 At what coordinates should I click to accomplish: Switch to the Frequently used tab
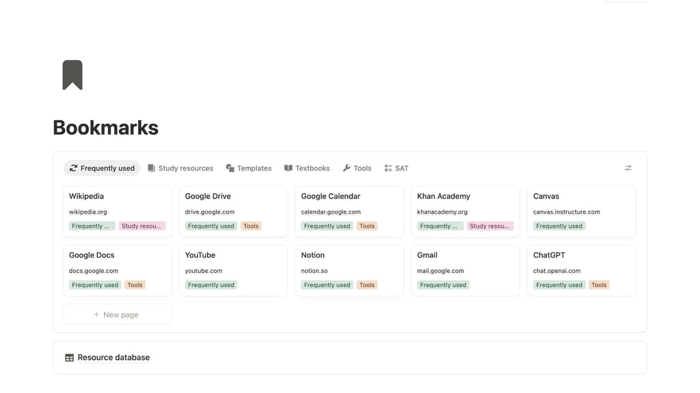click(x=102, y=168)
